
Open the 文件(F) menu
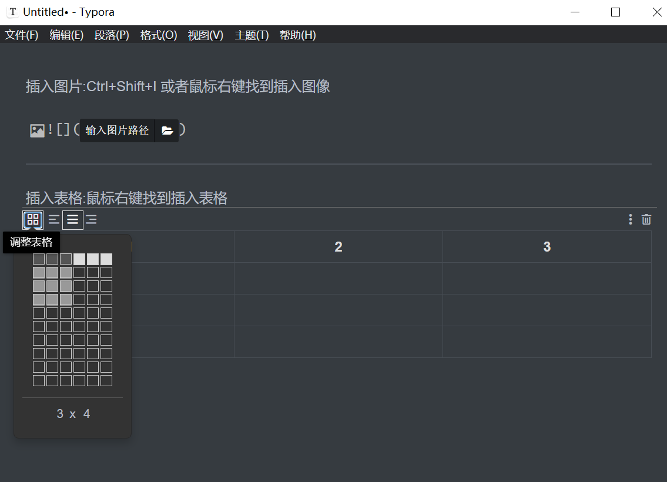click(21, 35)
